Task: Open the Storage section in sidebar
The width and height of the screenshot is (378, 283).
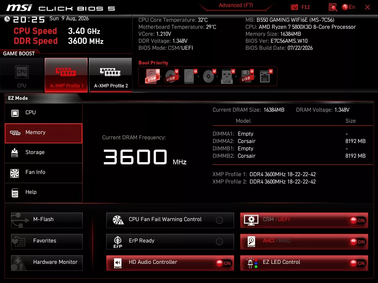Action: pyautogui.click(x=44, y=153)
